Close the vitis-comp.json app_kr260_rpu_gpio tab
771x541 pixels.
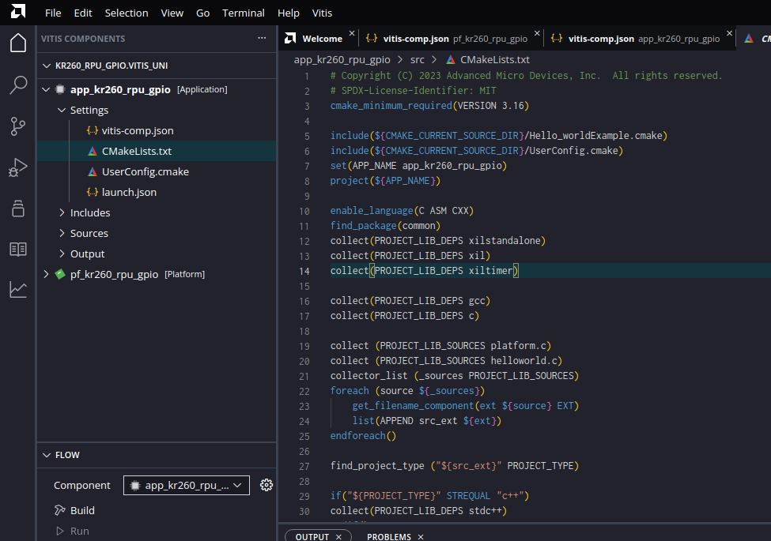point(729,33)
